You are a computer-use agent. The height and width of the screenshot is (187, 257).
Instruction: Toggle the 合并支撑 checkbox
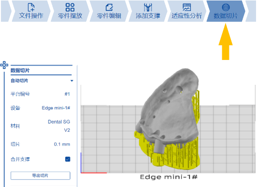68,159
